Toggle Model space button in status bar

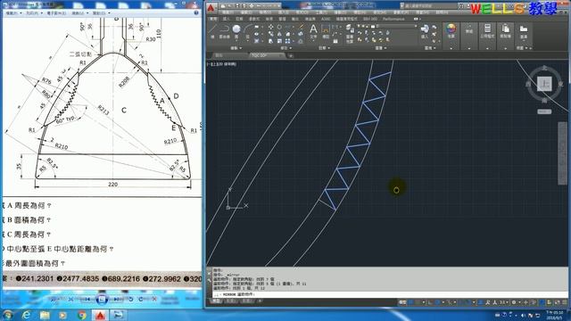tap(402, 302)
